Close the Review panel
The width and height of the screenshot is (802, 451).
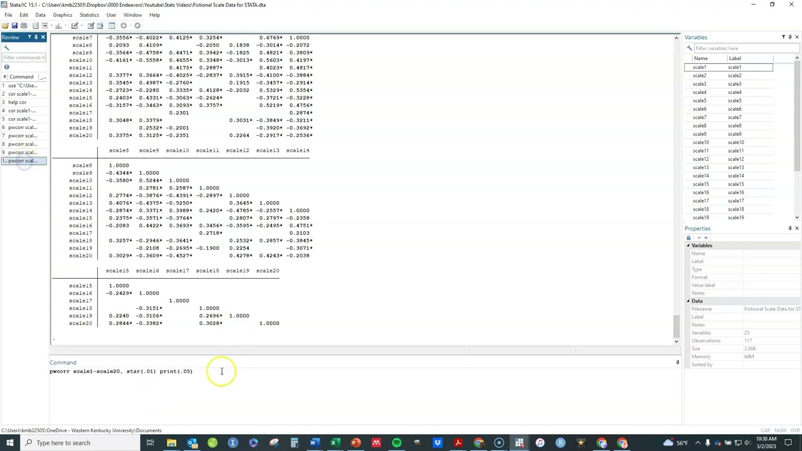43,38
